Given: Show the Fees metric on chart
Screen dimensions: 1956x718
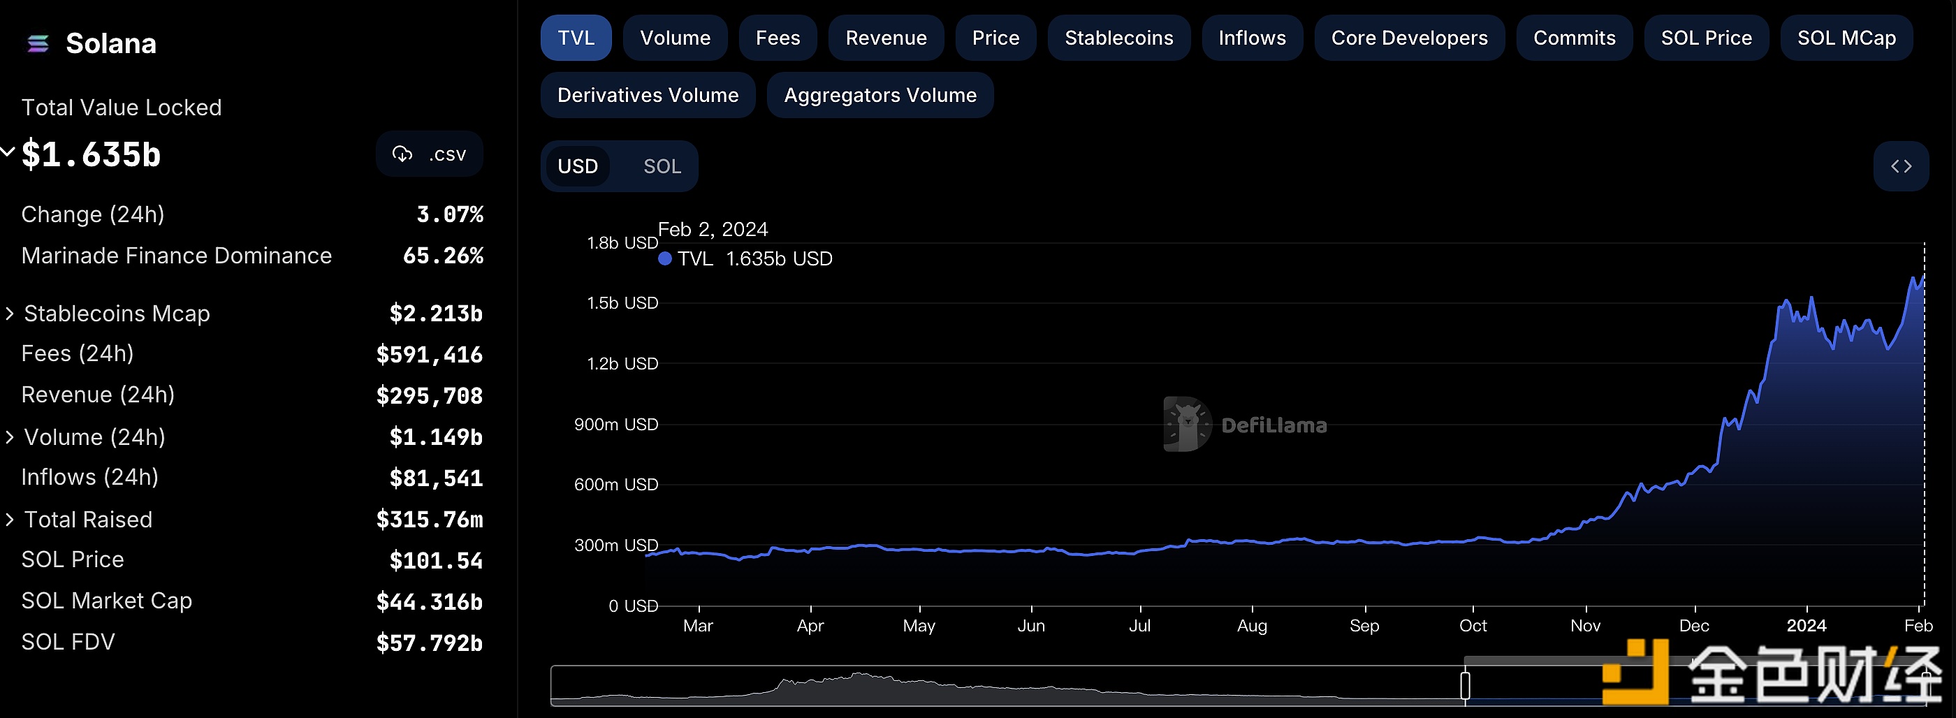Looking at the screenshot, I should (778, 38).
